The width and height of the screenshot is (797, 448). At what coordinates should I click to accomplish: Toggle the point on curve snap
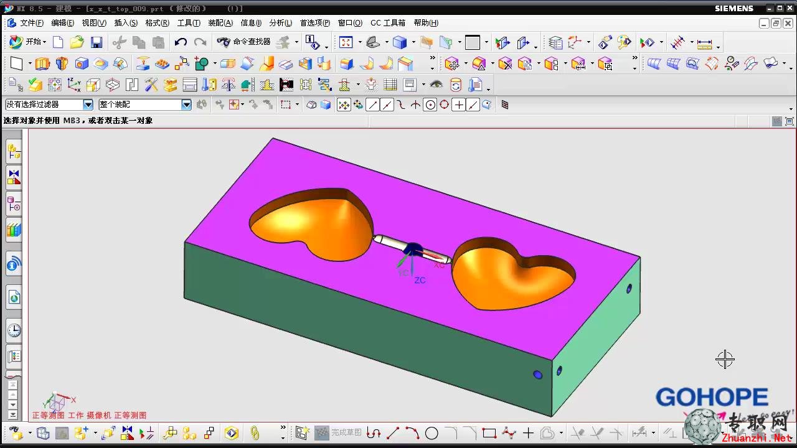click(x=473, y=105)
